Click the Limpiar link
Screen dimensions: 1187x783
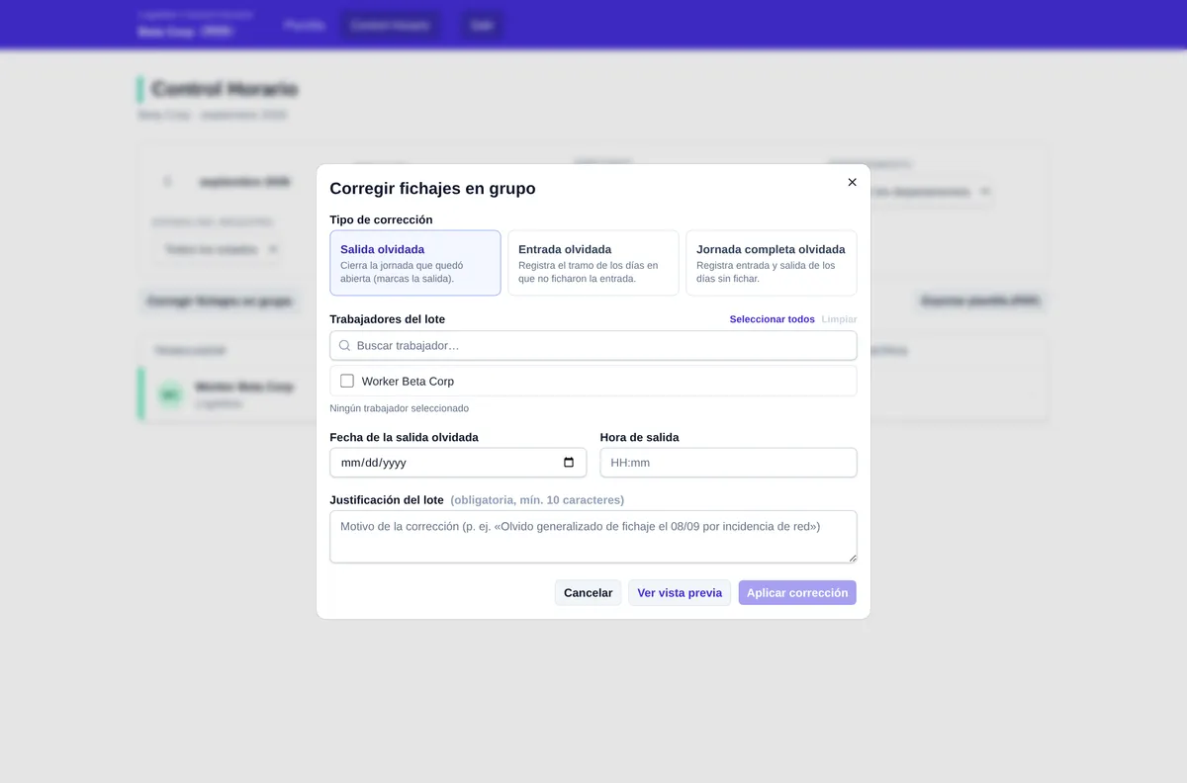840,319
